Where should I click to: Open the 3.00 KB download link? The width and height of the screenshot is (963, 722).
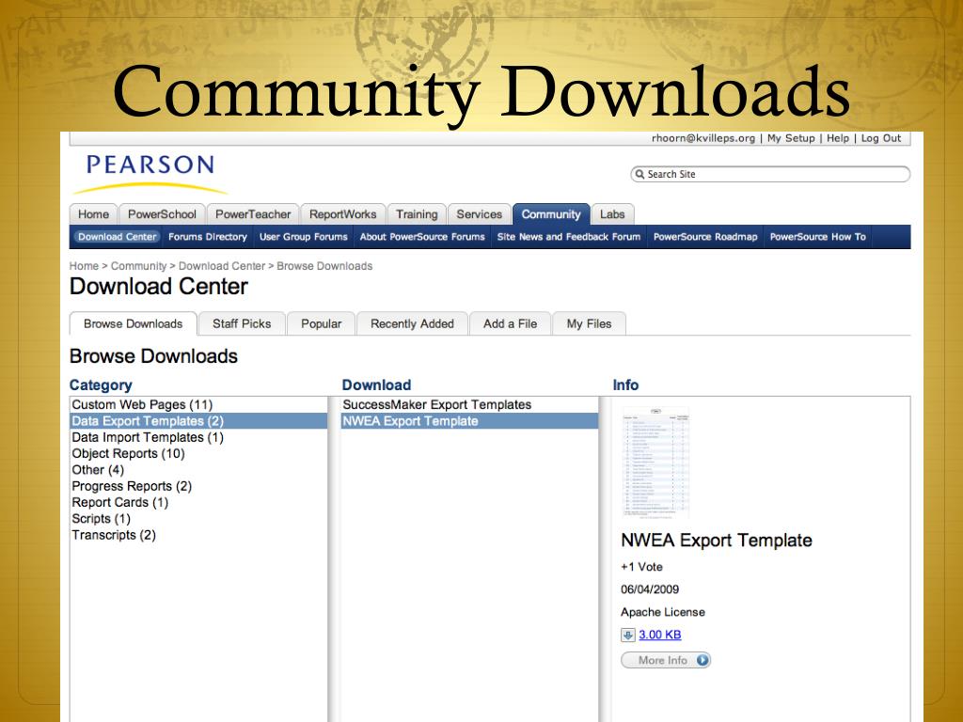[x=659, y=635]
